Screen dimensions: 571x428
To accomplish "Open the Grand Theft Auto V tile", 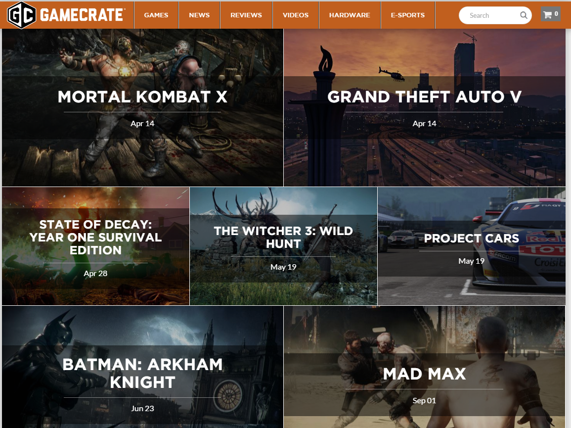I will (425, 107).
